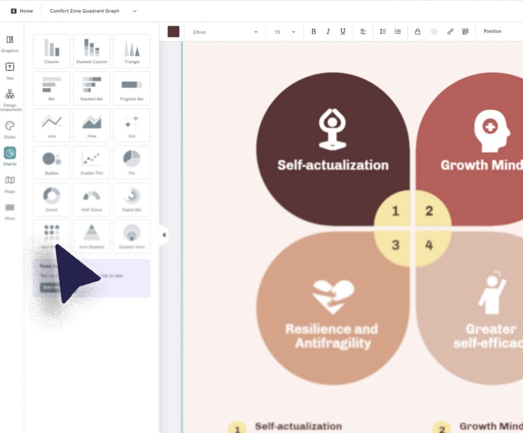Insert an Area chart
Viewport: 523px width, 433px height.
click(x=92, y=125)
